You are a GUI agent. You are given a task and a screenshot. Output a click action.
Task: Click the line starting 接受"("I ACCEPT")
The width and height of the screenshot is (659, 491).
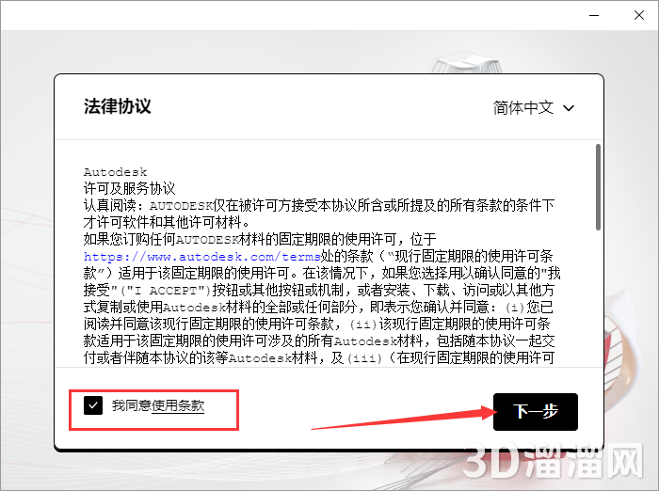point(319,290)
